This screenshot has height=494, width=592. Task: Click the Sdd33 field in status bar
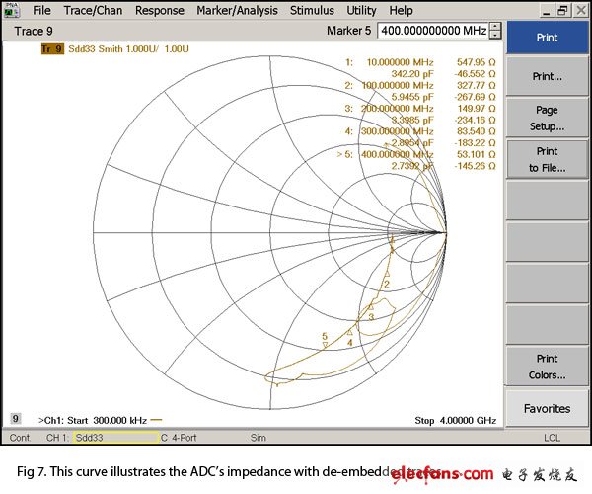tap(113, 437)
